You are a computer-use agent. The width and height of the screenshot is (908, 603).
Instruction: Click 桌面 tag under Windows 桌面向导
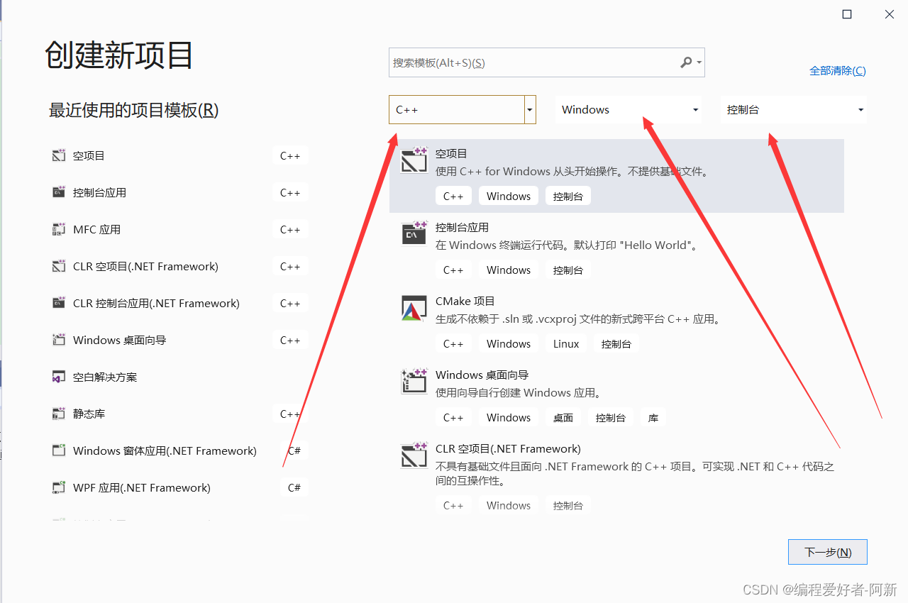pos(563,418)
